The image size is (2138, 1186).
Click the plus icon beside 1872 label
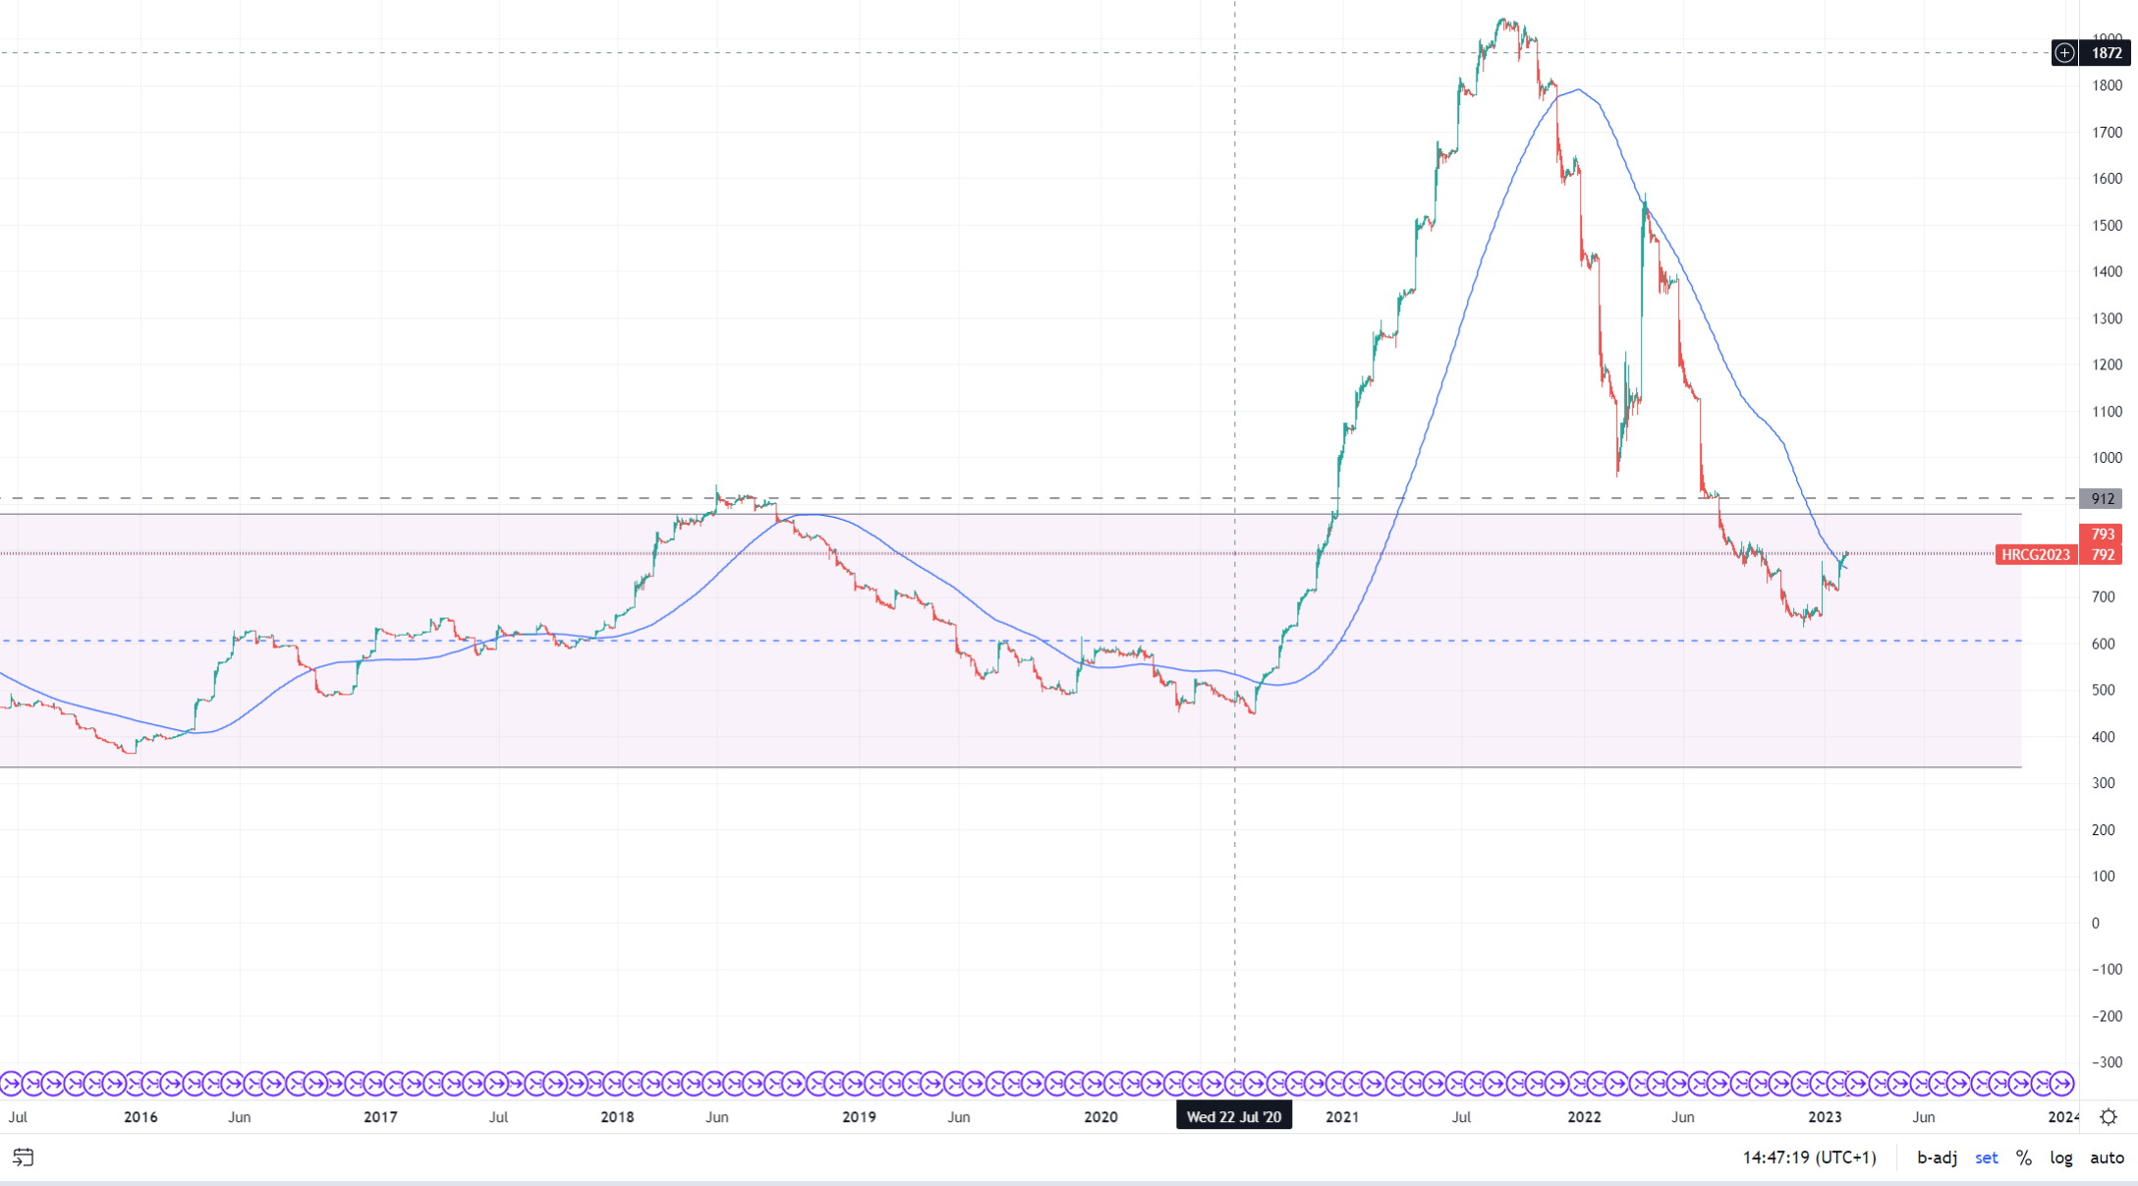tap(2064, 53)
